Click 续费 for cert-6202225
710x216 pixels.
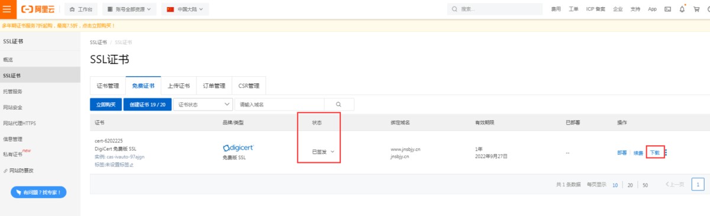click(638, 152)
